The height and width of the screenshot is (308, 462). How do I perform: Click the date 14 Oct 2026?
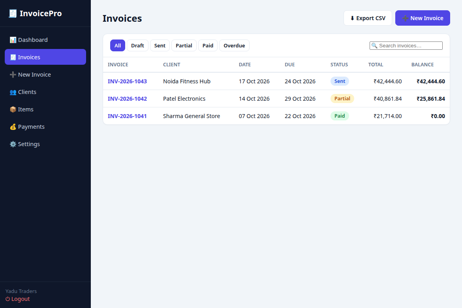tap(254, 99)
